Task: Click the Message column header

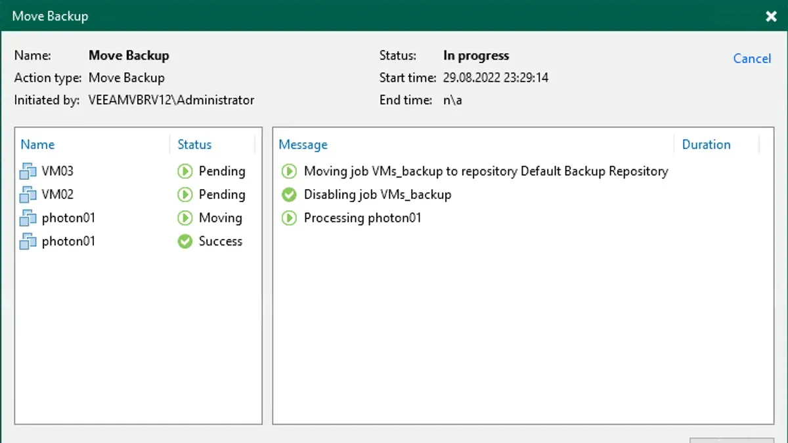Action: pos(303,144)
